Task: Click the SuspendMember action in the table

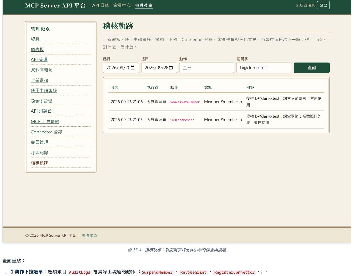Action: point(182,120)
